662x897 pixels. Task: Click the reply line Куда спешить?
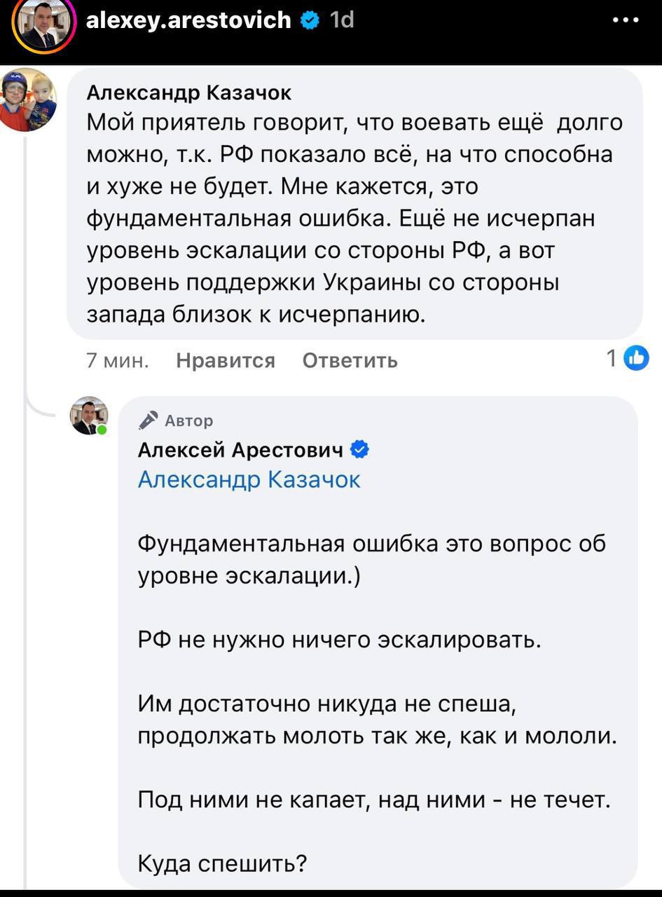223,862
